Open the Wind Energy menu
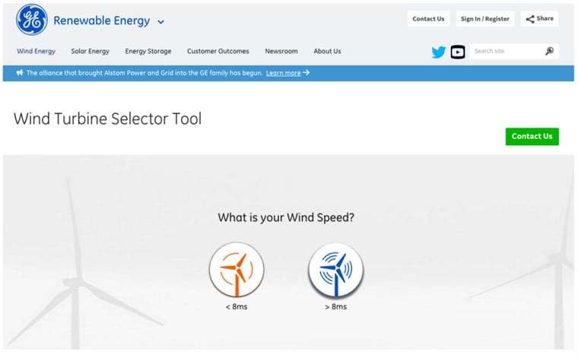This screenshot has width=578, height=355. pos(36,52)
